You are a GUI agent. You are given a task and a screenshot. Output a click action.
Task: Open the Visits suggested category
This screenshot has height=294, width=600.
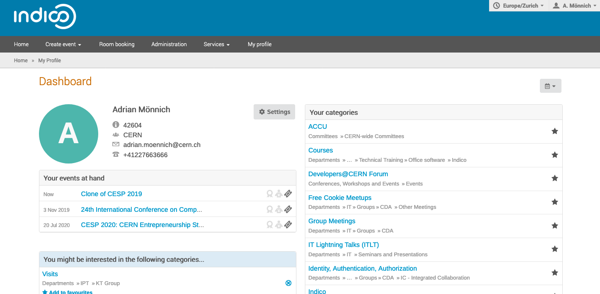50,274
